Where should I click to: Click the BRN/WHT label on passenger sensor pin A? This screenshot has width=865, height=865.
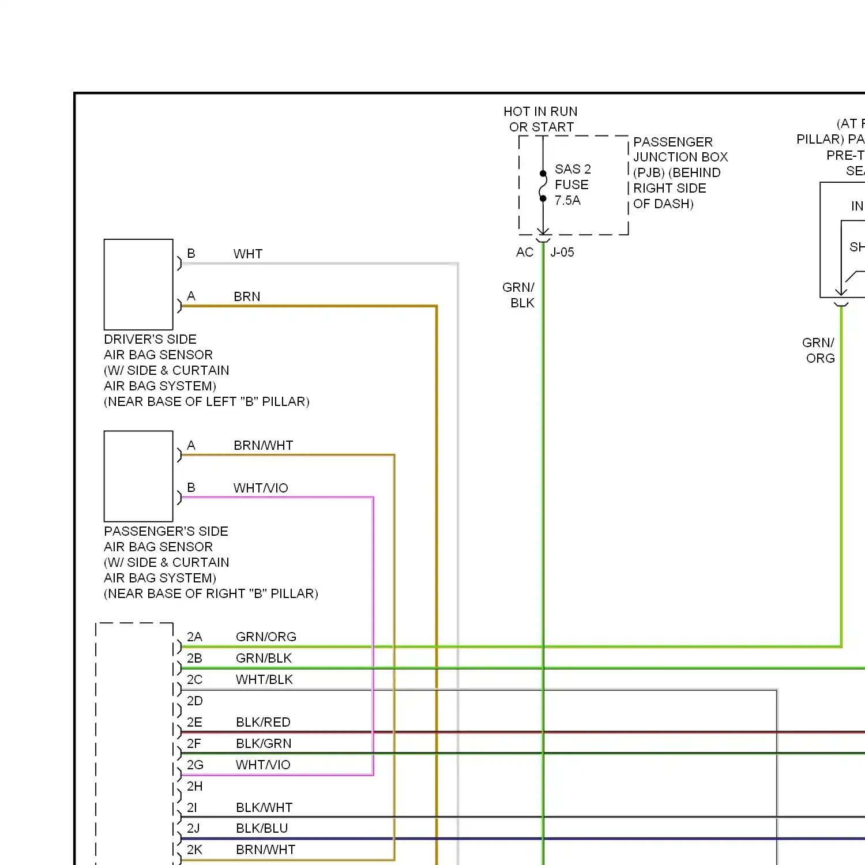coord(263,445)
